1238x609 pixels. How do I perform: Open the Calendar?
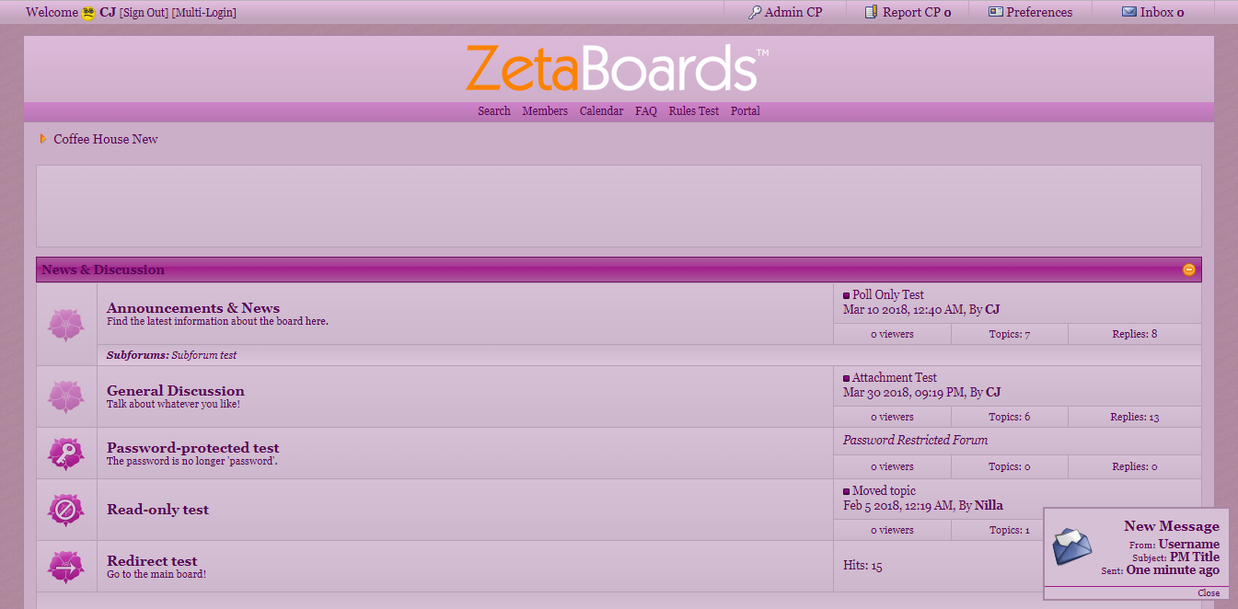click(601, 111)
